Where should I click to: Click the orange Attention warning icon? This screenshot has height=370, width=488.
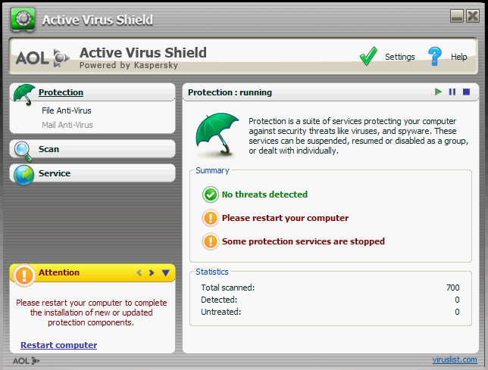pos(24,275)
